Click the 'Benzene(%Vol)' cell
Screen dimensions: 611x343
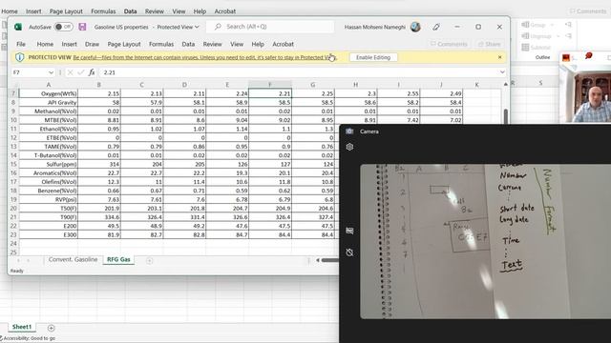(x=49, y=191)
